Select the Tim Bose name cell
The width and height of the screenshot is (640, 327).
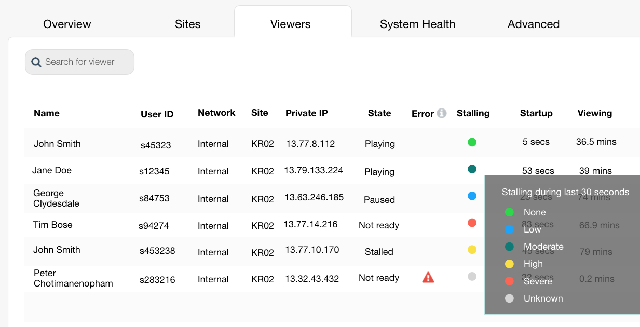pos(53,225)
